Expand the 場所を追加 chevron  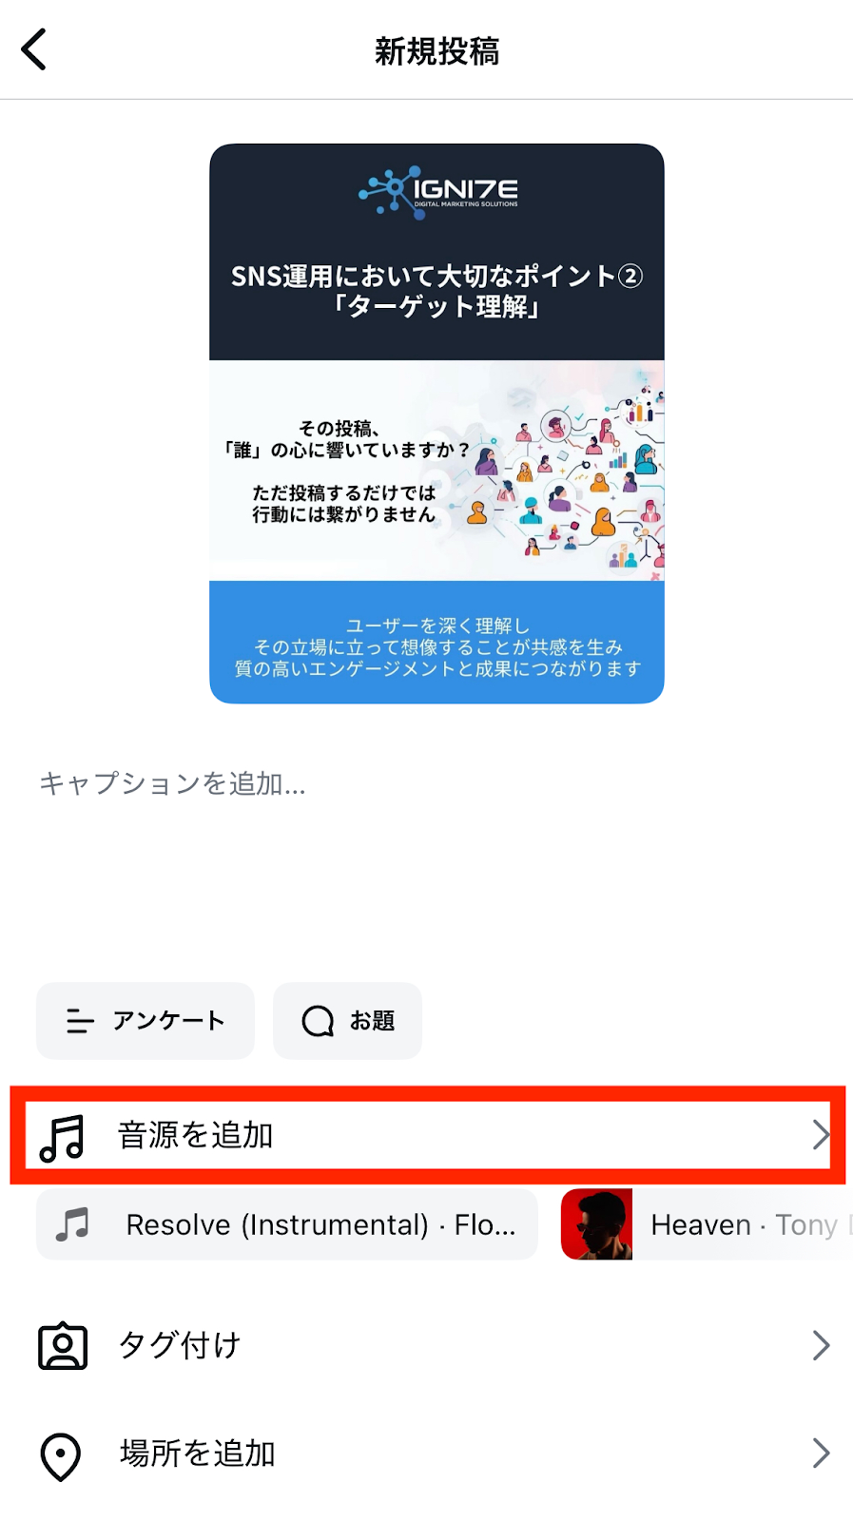(x=821, y=1454)
